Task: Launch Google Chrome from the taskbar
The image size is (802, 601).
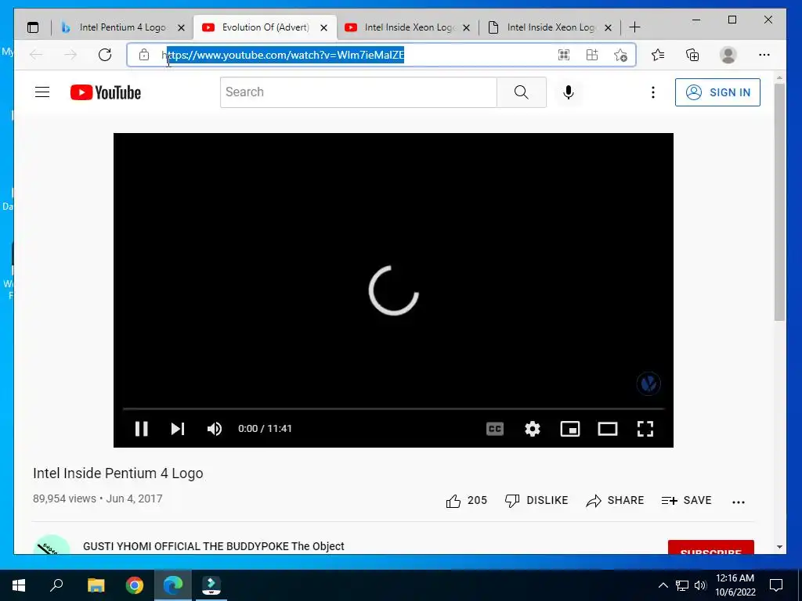Action: coord(135,585)
